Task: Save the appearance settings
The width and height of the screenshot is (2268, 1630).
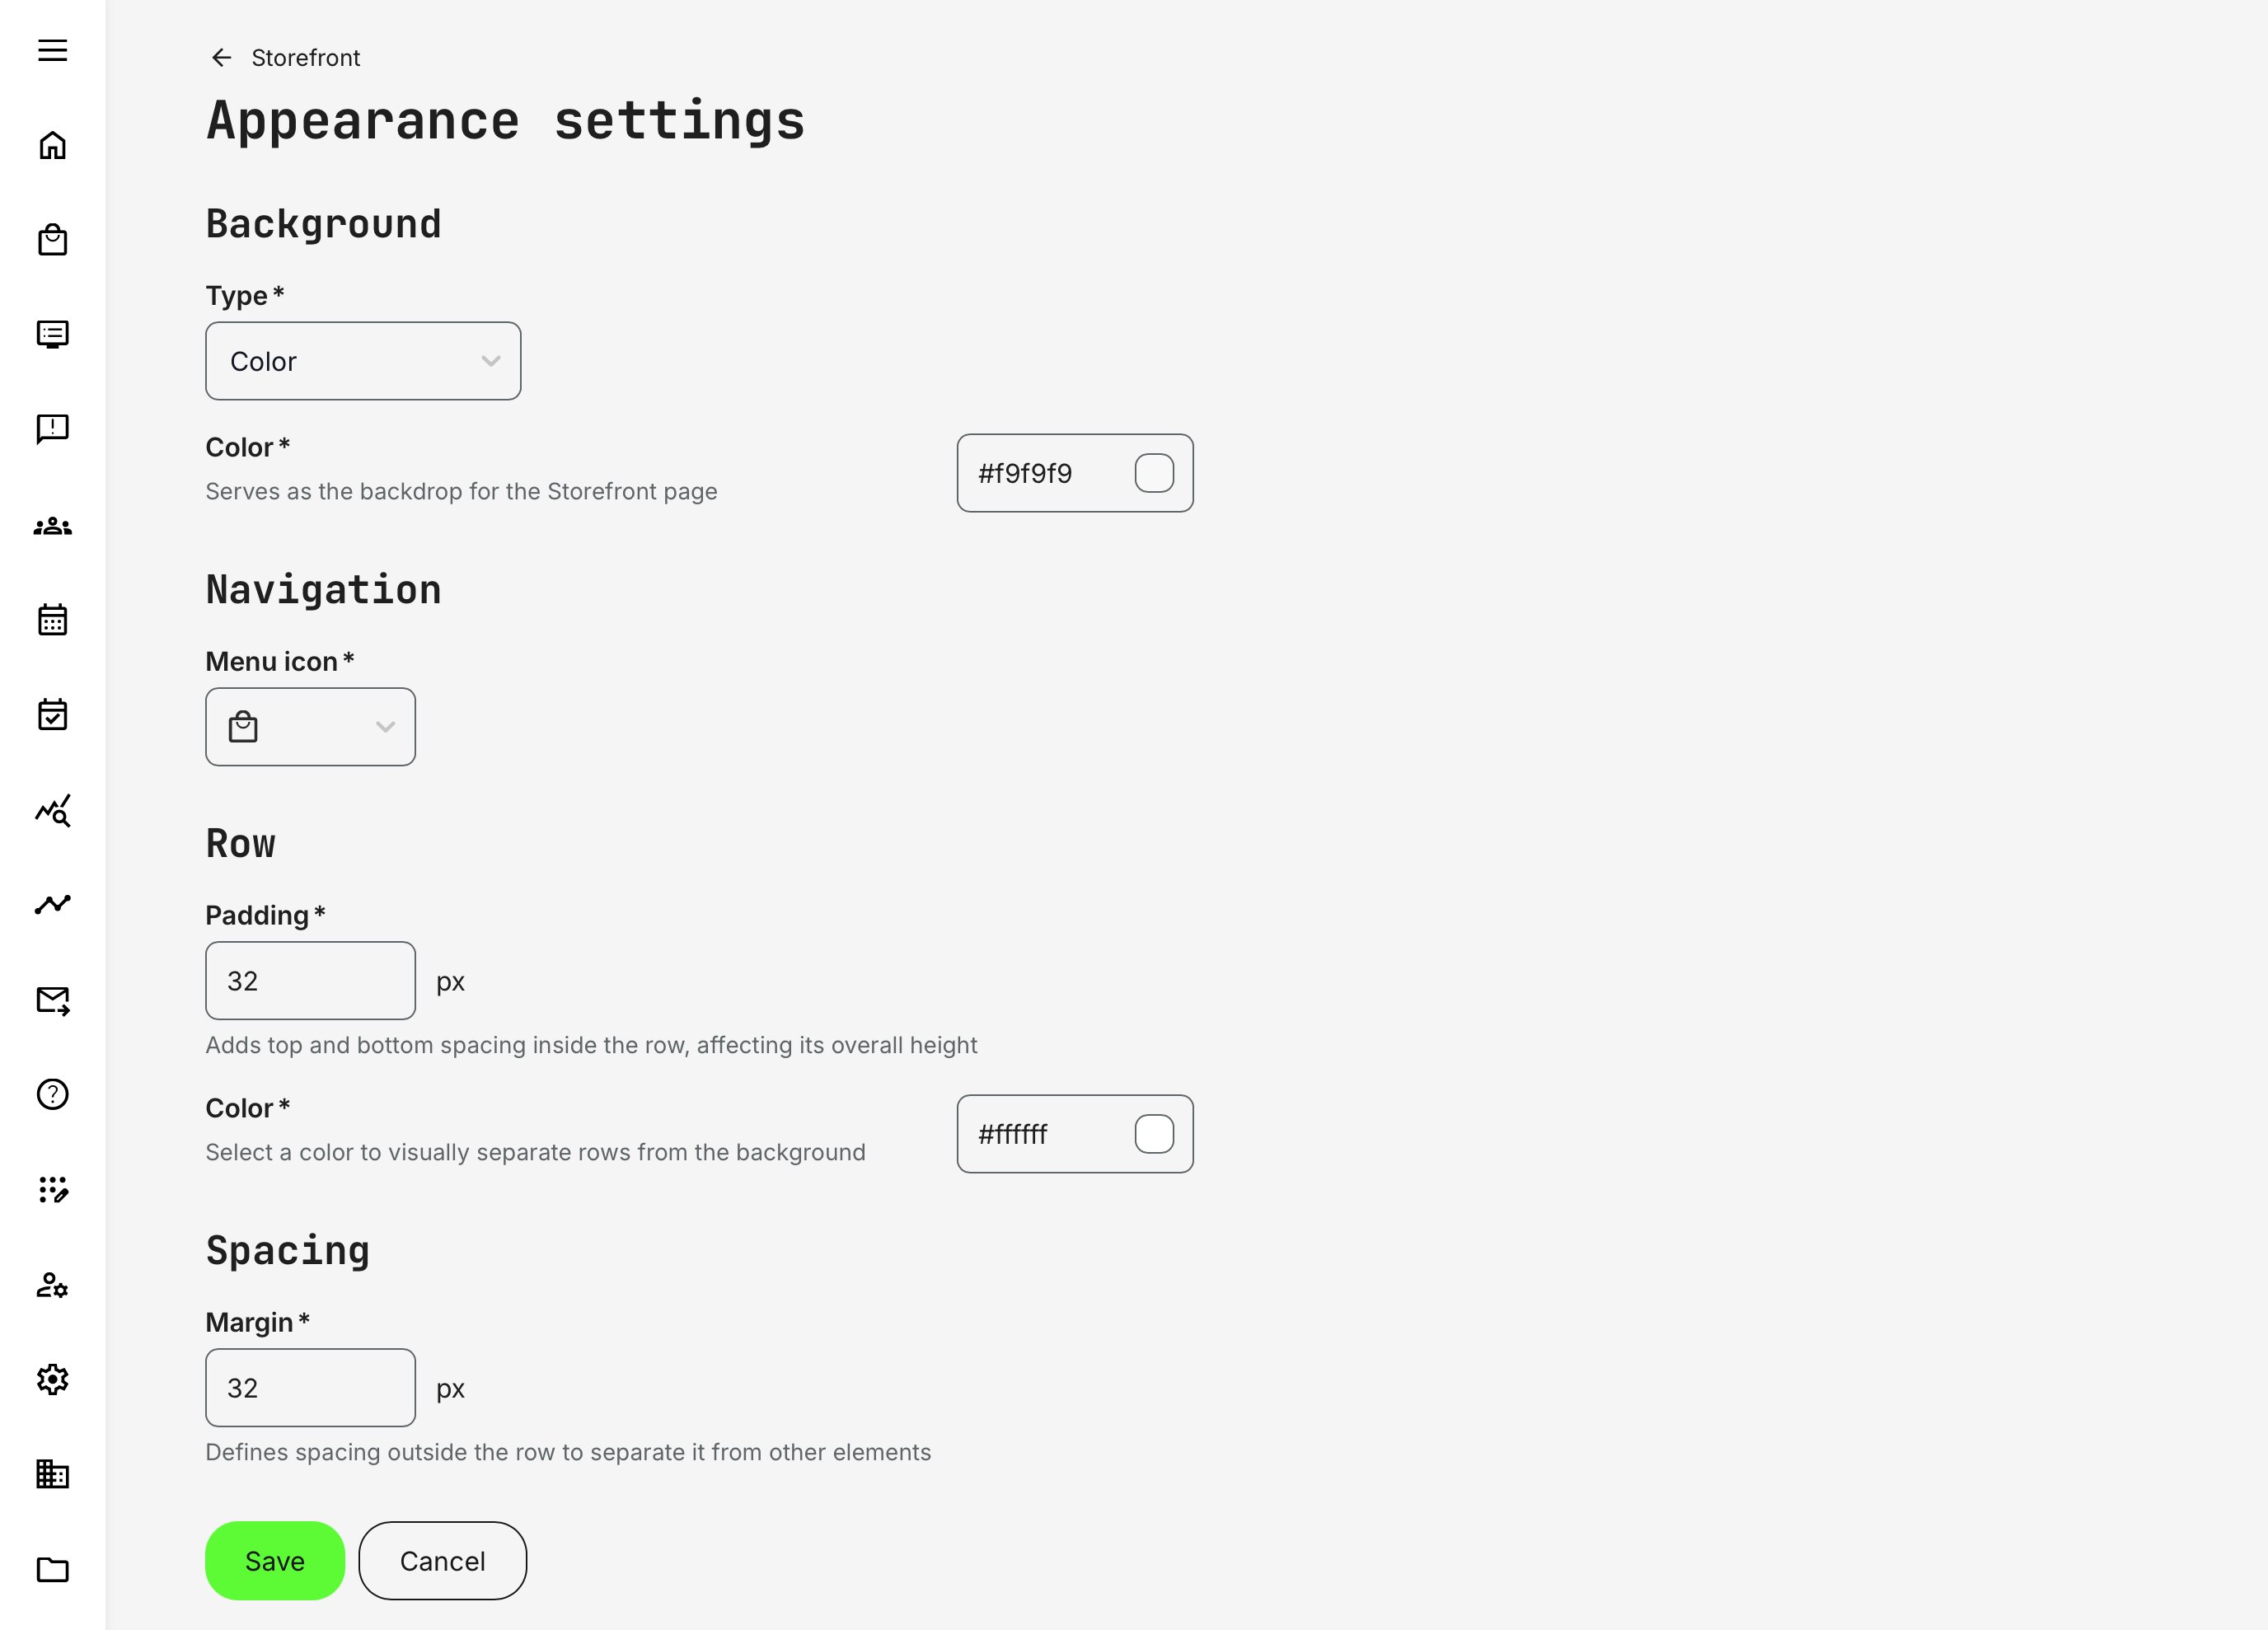Action: pyautogui.click(x=275, y=1560)
